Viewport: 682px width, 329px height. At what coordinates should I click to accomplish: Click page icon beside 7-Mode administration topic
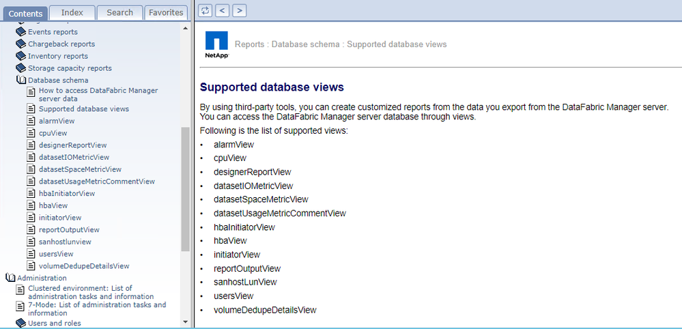[x=20, y=306]
